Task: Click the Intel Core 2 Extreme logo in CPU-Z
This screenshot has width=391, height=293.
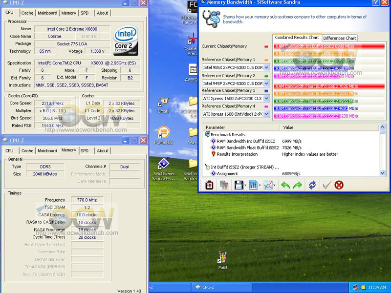Action: (x=126, y=41)
